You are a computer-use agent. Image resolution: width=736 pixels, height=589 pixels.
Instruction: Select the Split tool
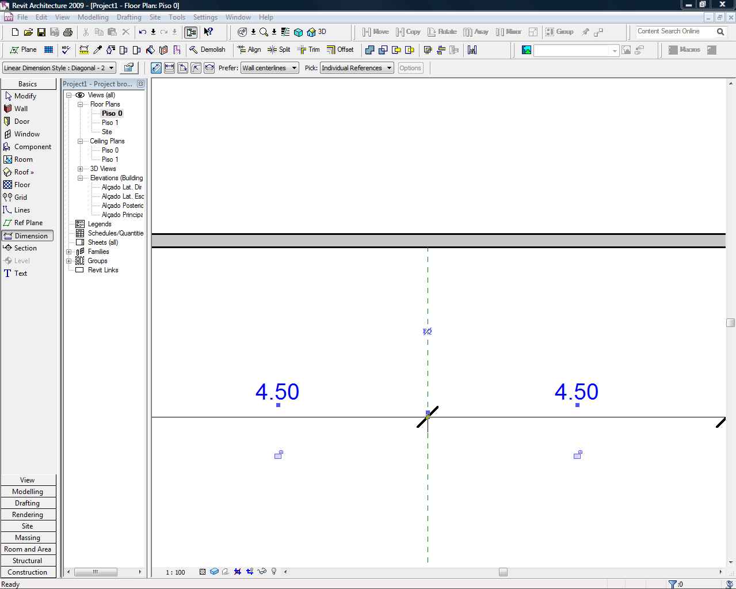tap(279, 50)
